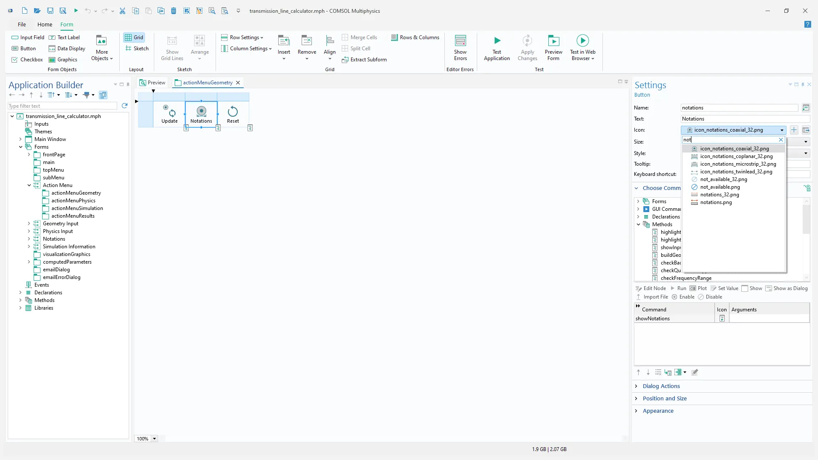Screen dimensions: 818x460
Task: Click the refresh icon next to filter box
Action: pyautogui.click(x=124, y=106)
